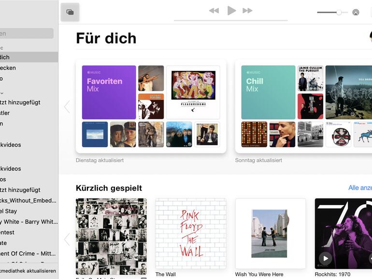Click Wish You Were Here title
This screenshot has height=279, width=372.
click(259, 274)
